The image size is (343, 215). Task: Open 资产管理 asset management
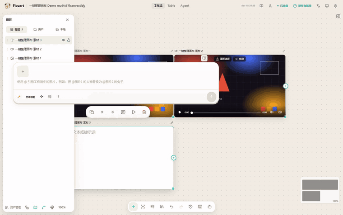[x=13, y=207]
